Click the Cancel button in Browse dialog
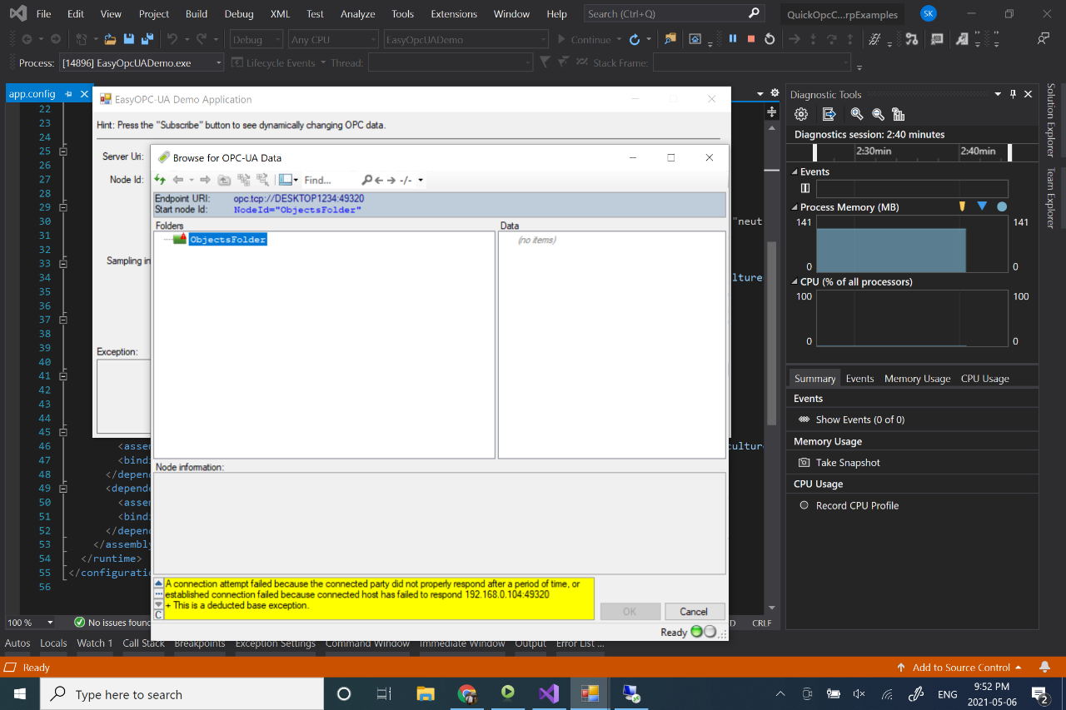 tap(695, 612)
